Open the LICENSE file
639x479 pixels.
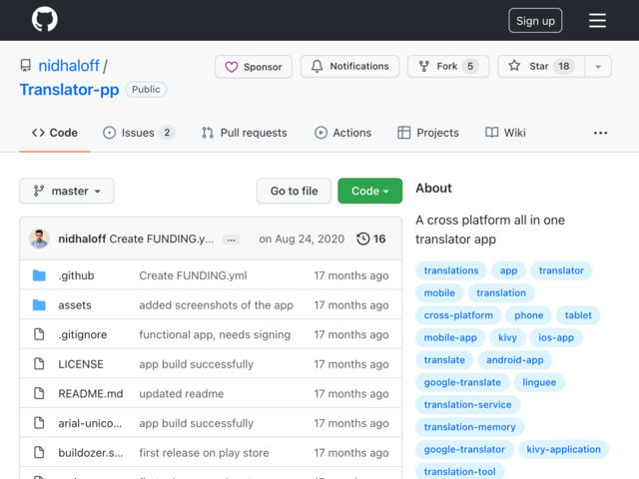click(x=81, y=364)
